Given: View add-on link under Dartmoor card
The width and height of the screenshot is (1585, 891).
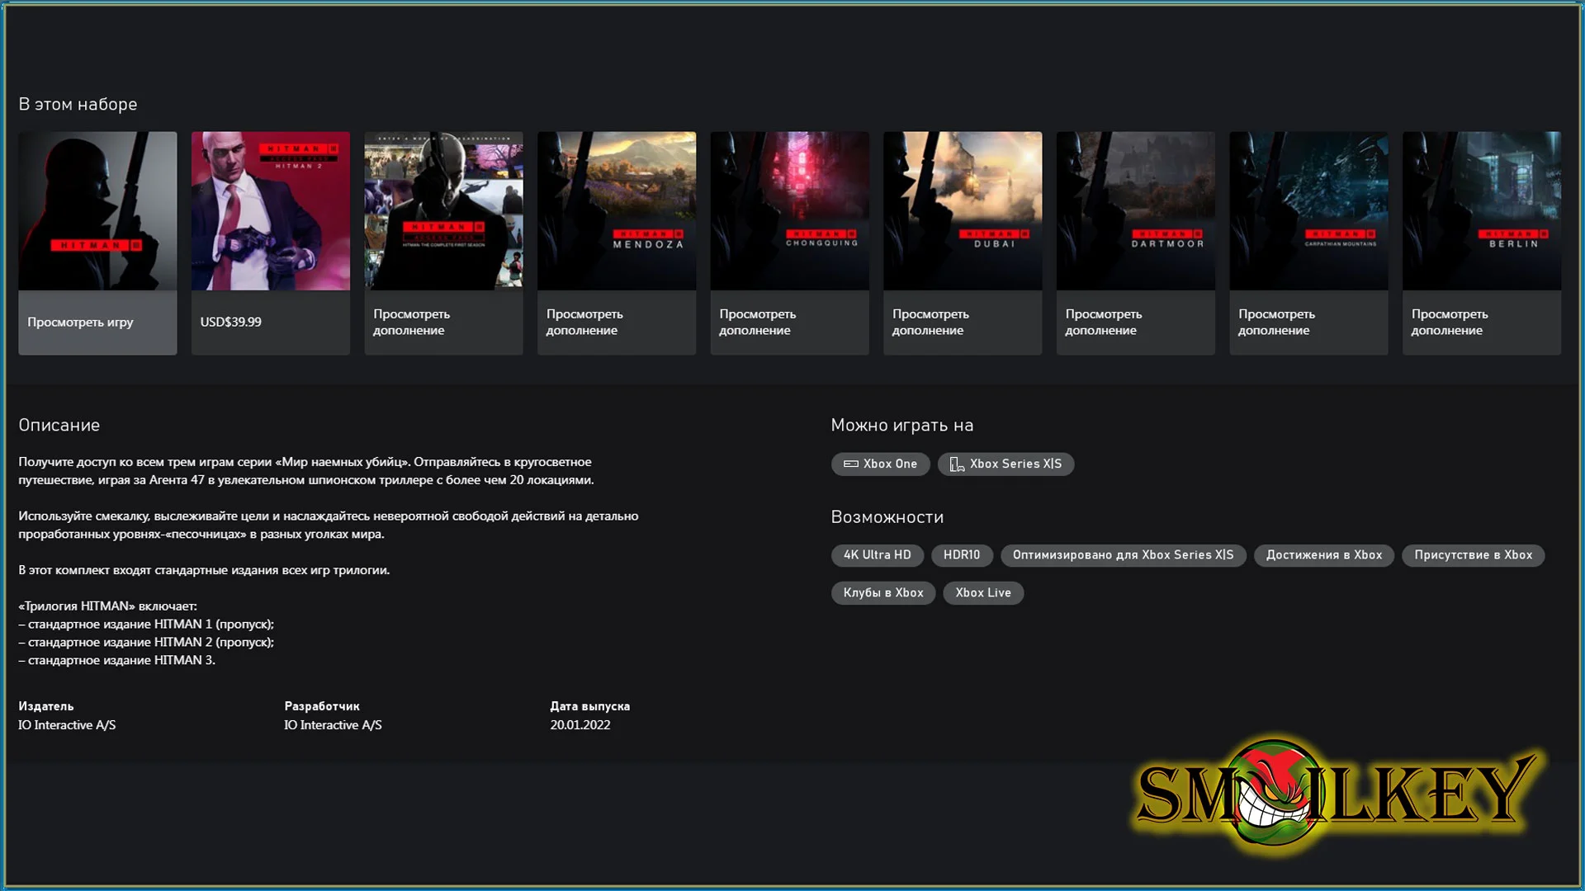Looking at the screenshot, I should click(1103, 322).
